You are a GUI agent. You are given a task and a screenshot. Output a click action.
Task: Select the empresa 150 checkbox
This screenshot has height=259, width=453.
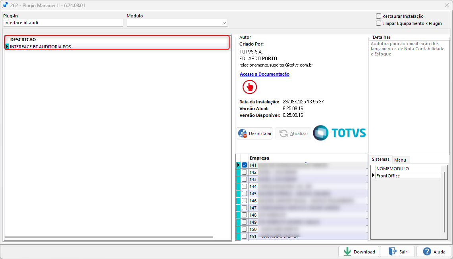(x=245, y=229)
